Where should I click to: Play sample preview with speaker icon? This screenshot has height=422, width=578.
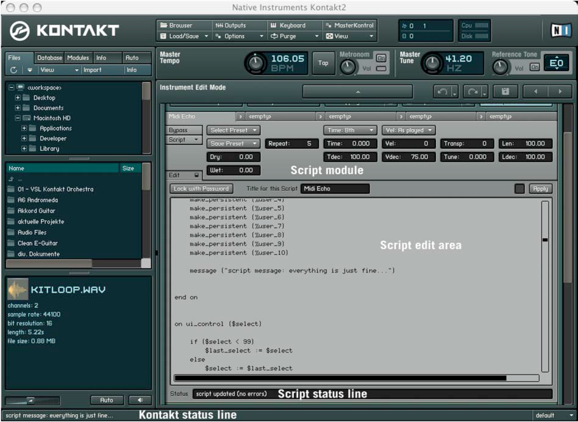[x=140, y=400]
